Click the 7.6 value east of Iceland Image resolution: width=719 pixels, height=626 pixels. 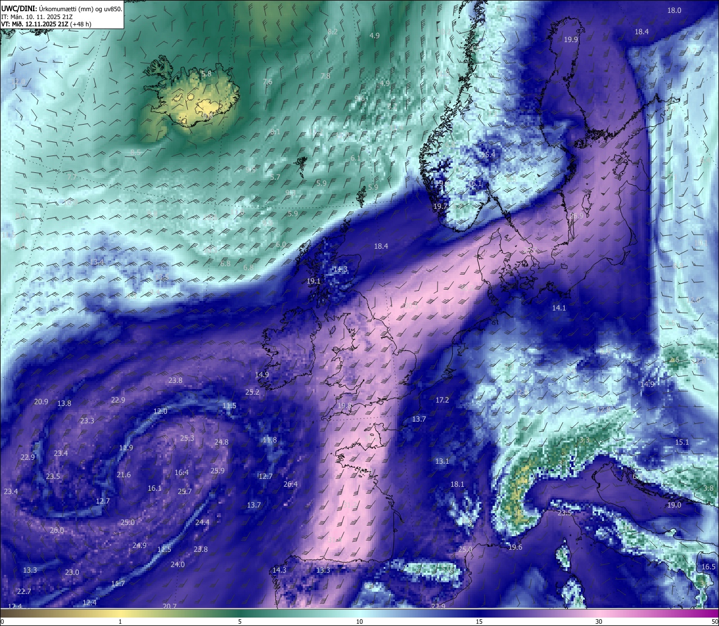click(267, 81)
